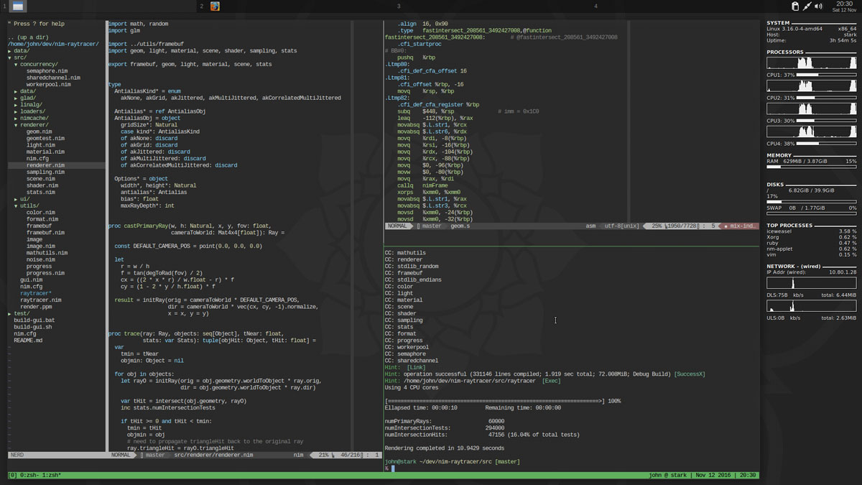Open light.nim in the file tree
Viewport: 862px width, 485px height.
click(x=40, y=145)
